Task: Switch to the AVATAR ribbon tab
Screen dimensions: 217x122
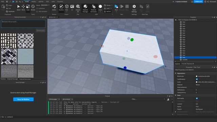Action: tap(41, 1)
